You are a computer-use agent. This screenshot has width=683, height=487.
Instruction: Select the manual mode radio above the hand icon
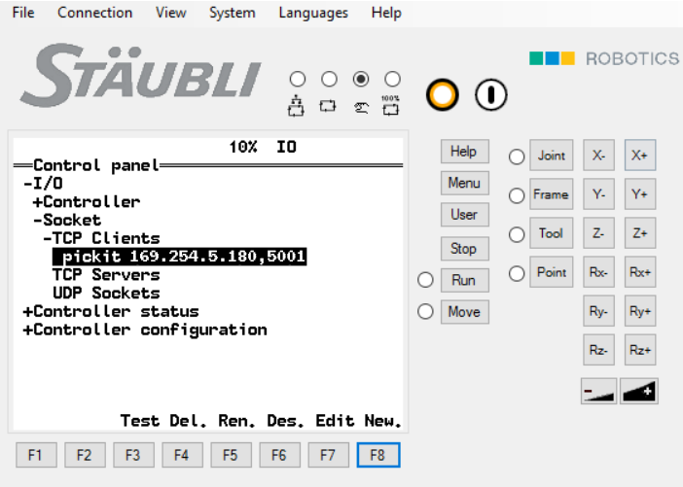(x=361, y=79)
